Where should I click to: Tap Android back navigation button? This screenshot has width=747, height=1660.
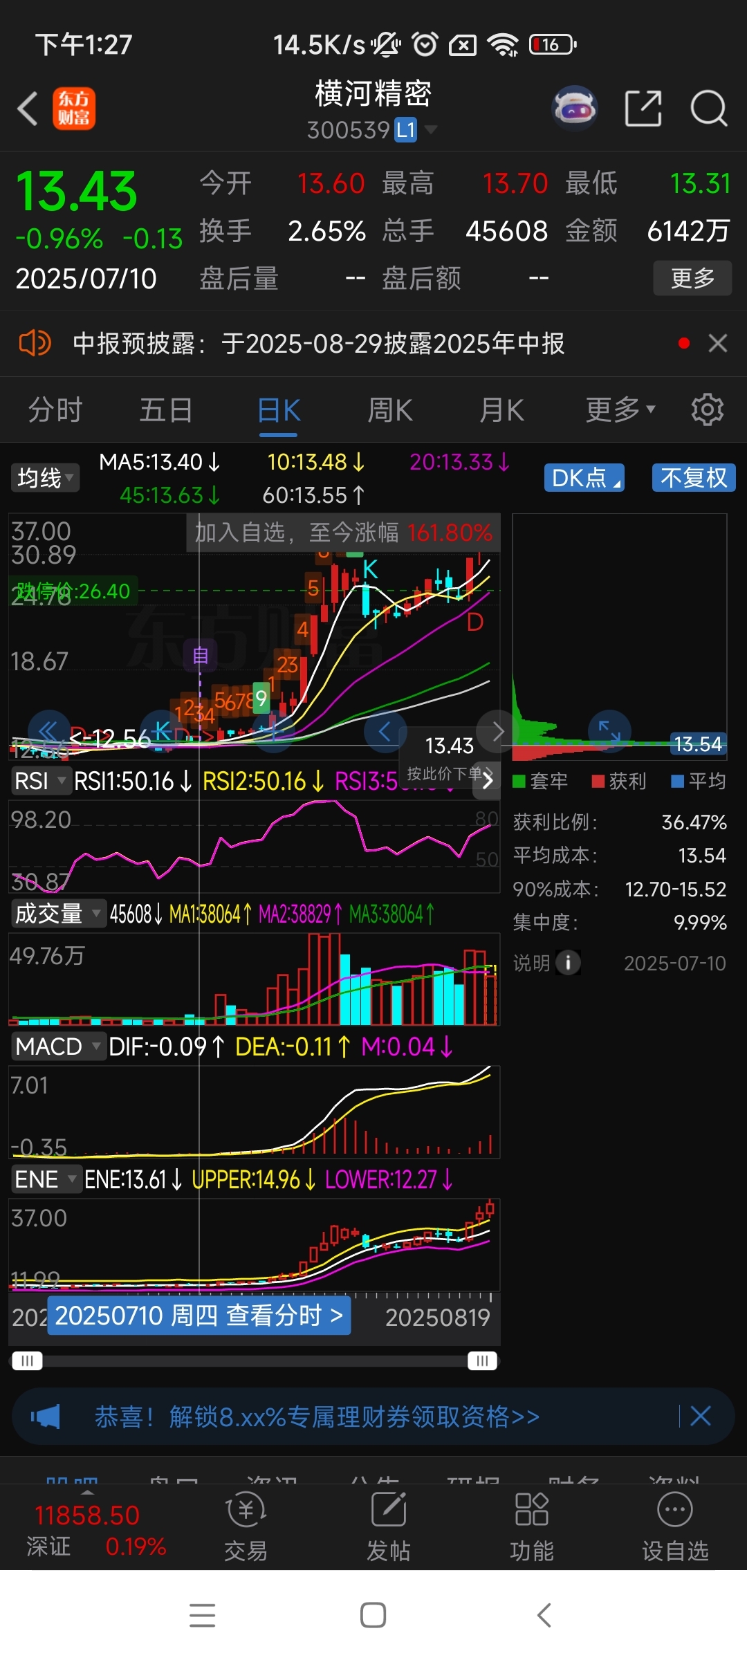coord(544,1615)
